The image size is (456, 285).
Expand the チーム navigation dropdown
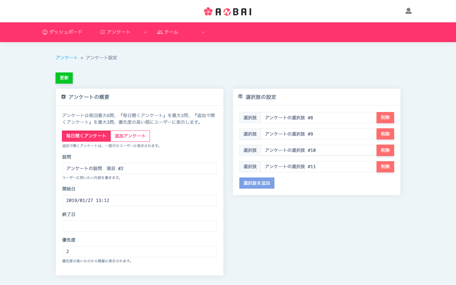click(x=203, y=32)
